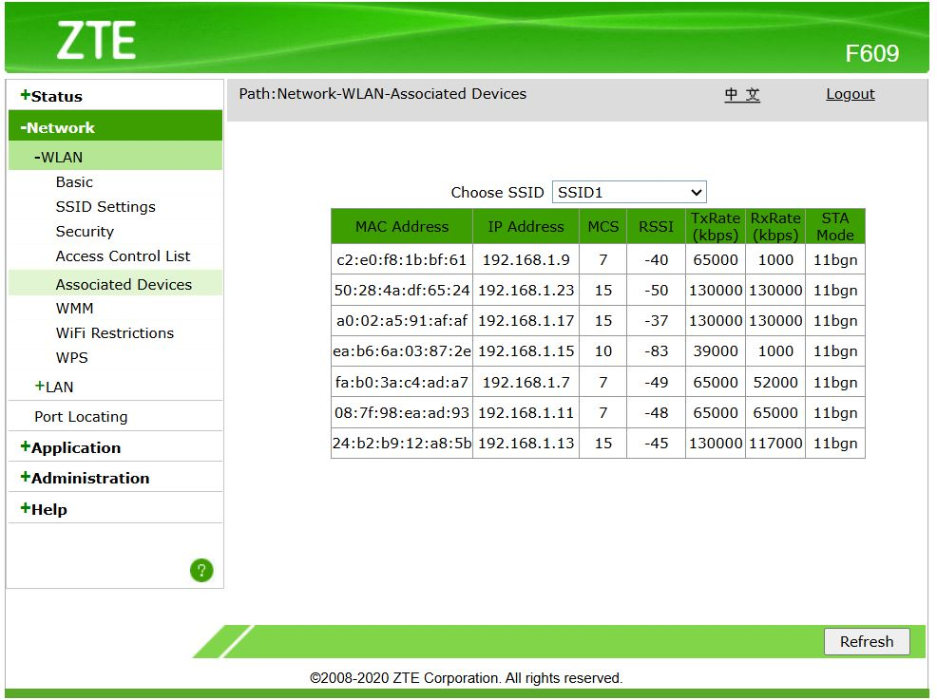Open WiFi Restrictions page
Viewport: 937px width, 700px height.
coord(115,333)
